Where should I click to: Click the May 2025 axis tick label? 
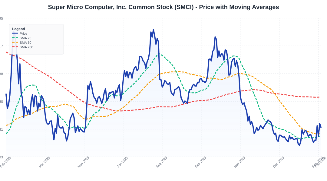[x=84, y=162]
